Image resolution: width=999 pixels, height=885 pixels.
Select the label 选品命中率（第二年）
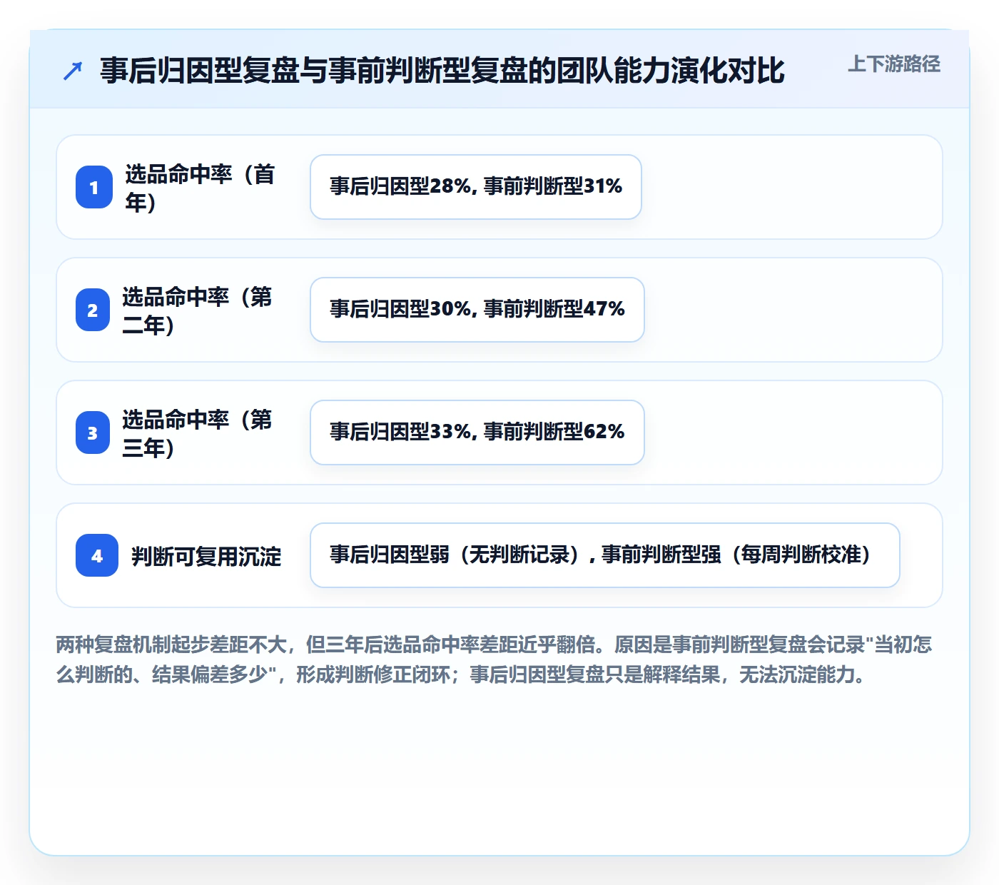point(198,310)
